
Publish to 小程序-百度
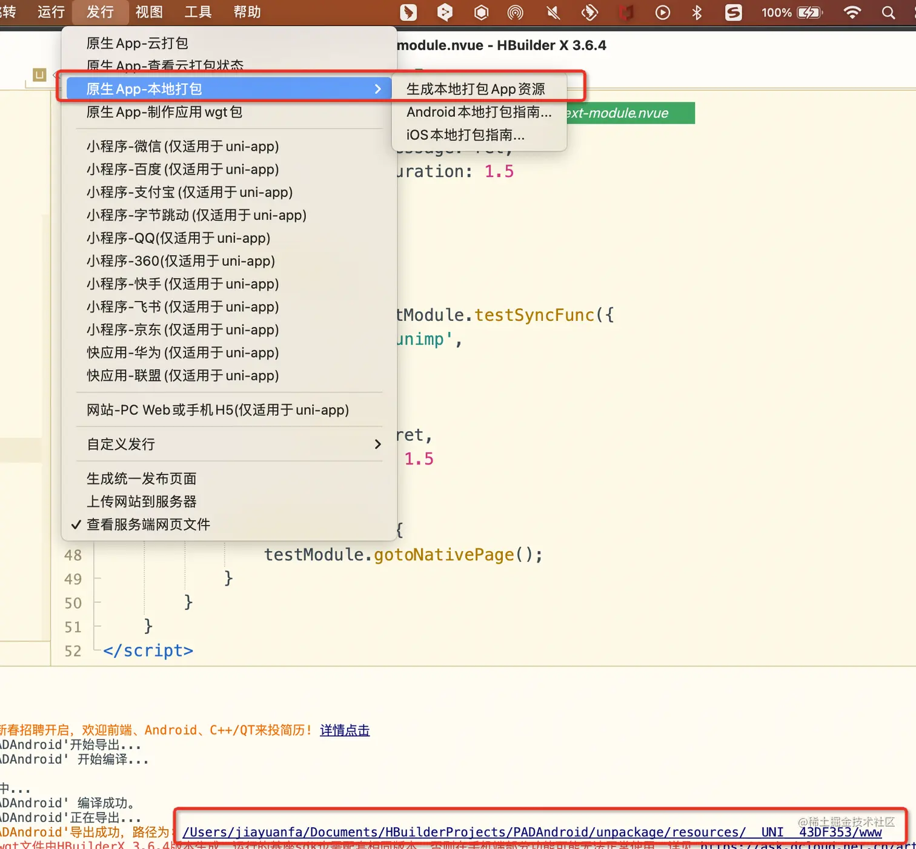229,170
